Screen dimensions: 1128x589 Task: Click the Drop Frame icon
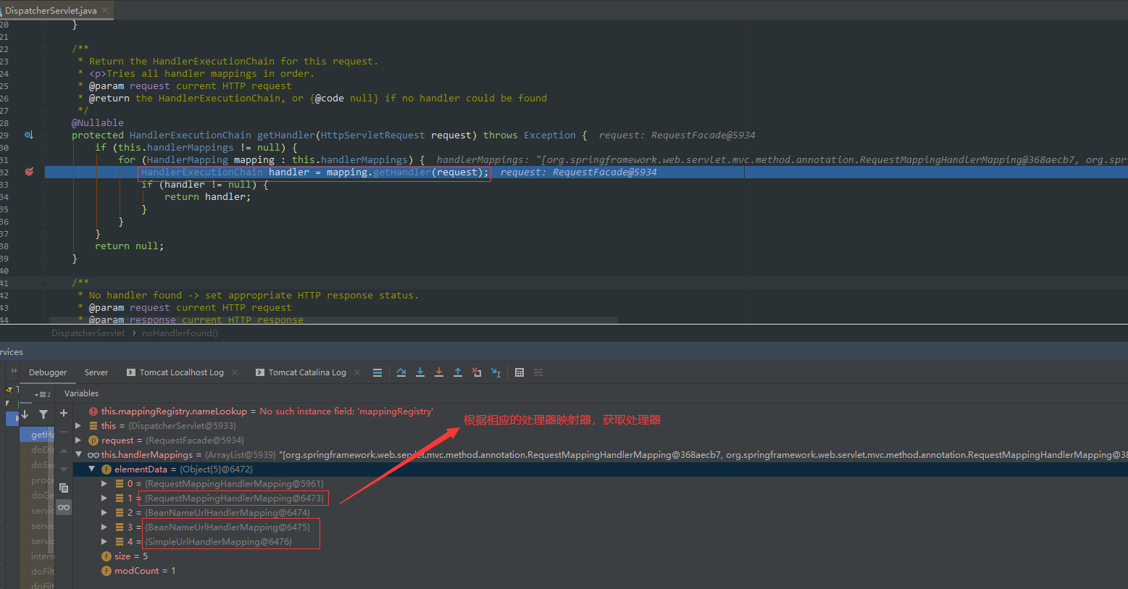(x=477, y=372)
